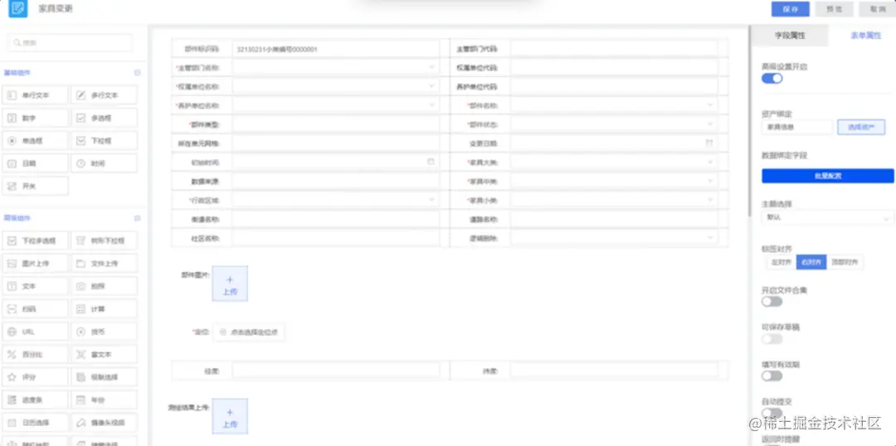
Task: Click the 部件图片 upload box
Action: [230, 284]
